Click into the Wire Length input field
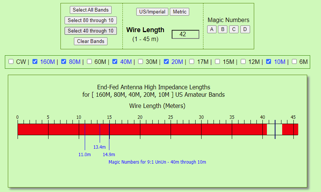This screenshot has width=321, height=192. [185, 34]
